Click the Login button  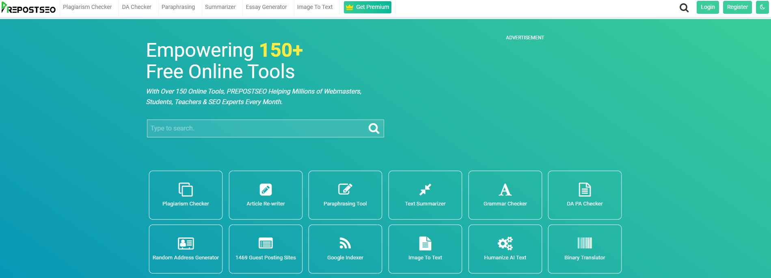tap(708, 7)
